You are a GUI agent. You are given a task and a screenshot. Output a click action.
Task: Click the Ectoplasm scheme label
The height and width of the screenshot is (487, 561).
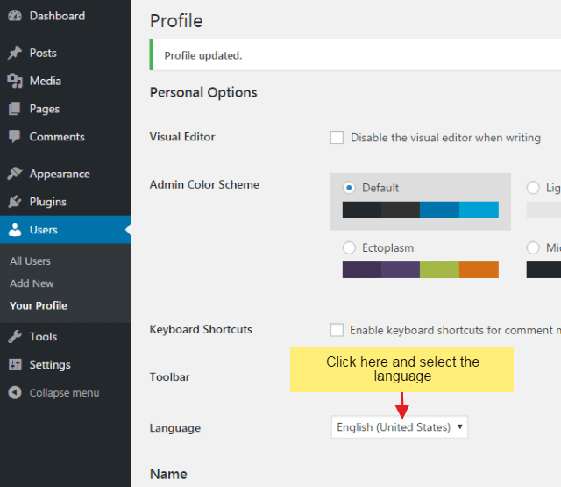(387, 247)
